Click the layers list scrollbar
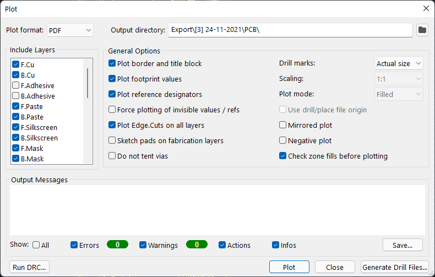This screenshot has height=277, width=435. tap(88, 83)
